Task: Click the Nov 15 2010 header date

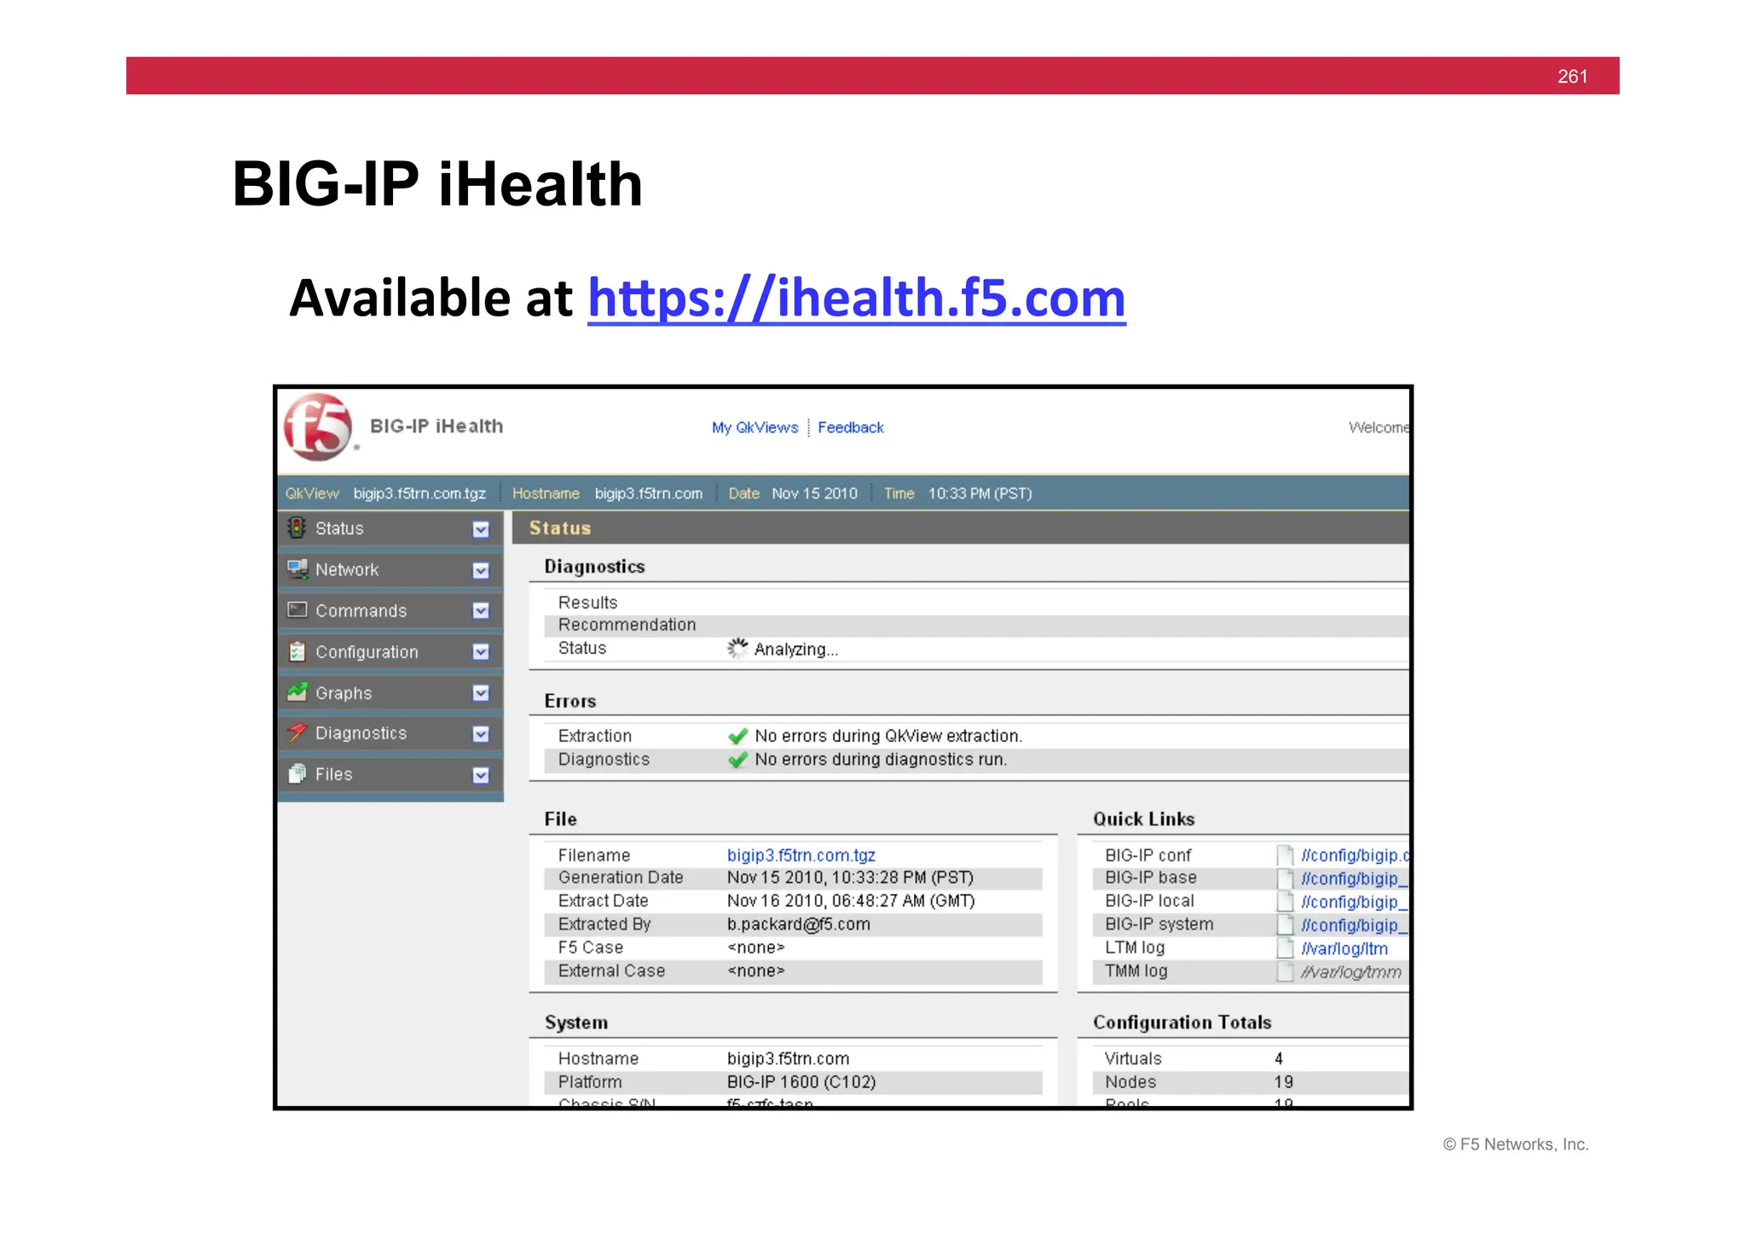Action: 814,494
